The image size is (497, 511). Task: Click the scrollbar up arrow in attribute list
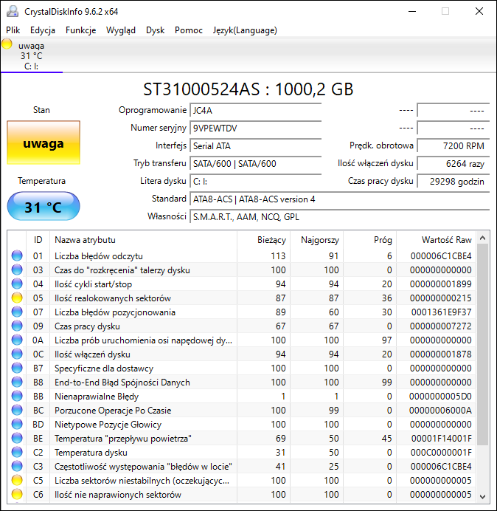tap(483, 239)
